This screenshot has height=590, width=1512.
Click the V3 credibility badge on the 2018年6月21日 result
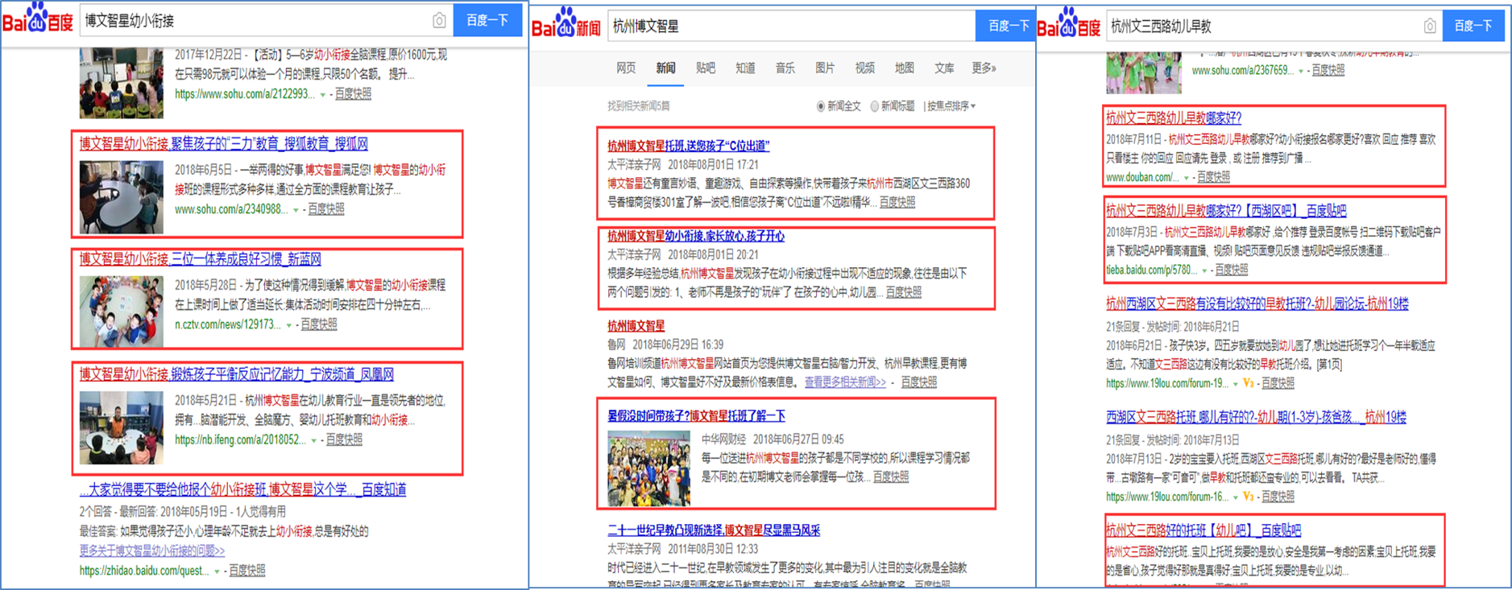(x=1249, y=383)
